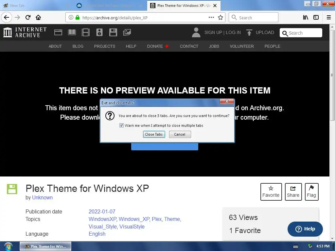Open the Audio speaker icon
This screenshot has width=335, height=251.
pos(99,32)
